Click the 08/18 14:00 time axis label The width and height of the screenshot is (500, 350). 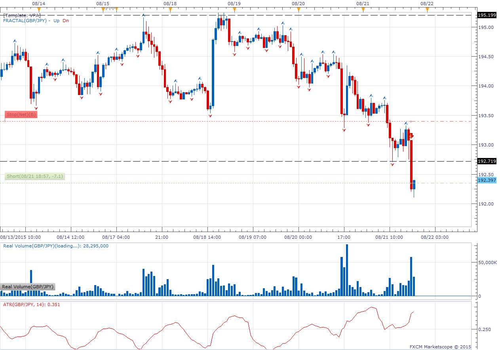(x=207, y=237)
